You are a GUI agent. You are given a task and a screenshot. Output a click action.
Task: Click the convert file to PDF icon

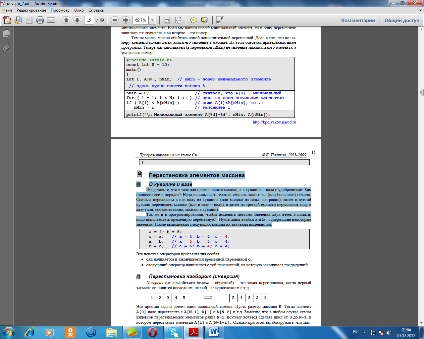pos(18,20)
